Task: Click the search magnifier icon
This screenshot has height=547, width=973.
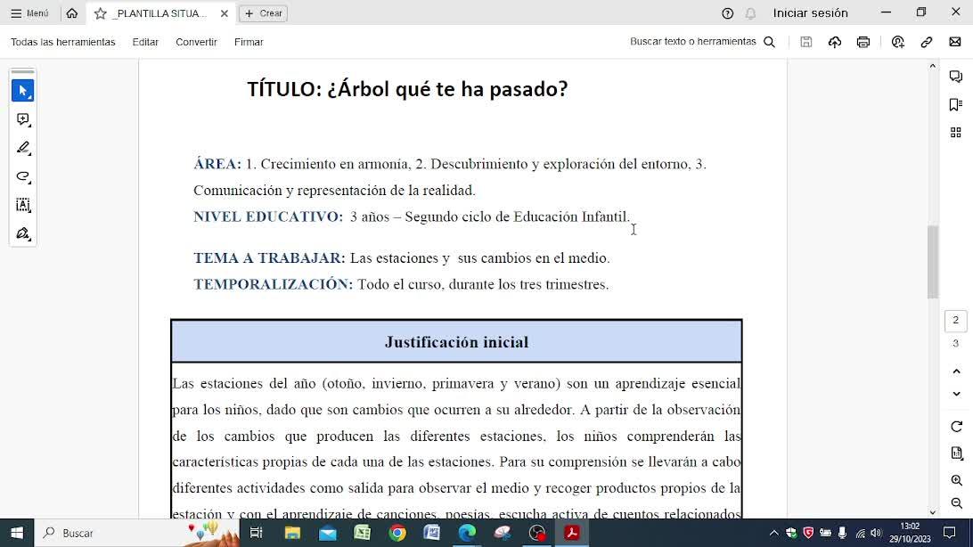Action: point(770,42)
